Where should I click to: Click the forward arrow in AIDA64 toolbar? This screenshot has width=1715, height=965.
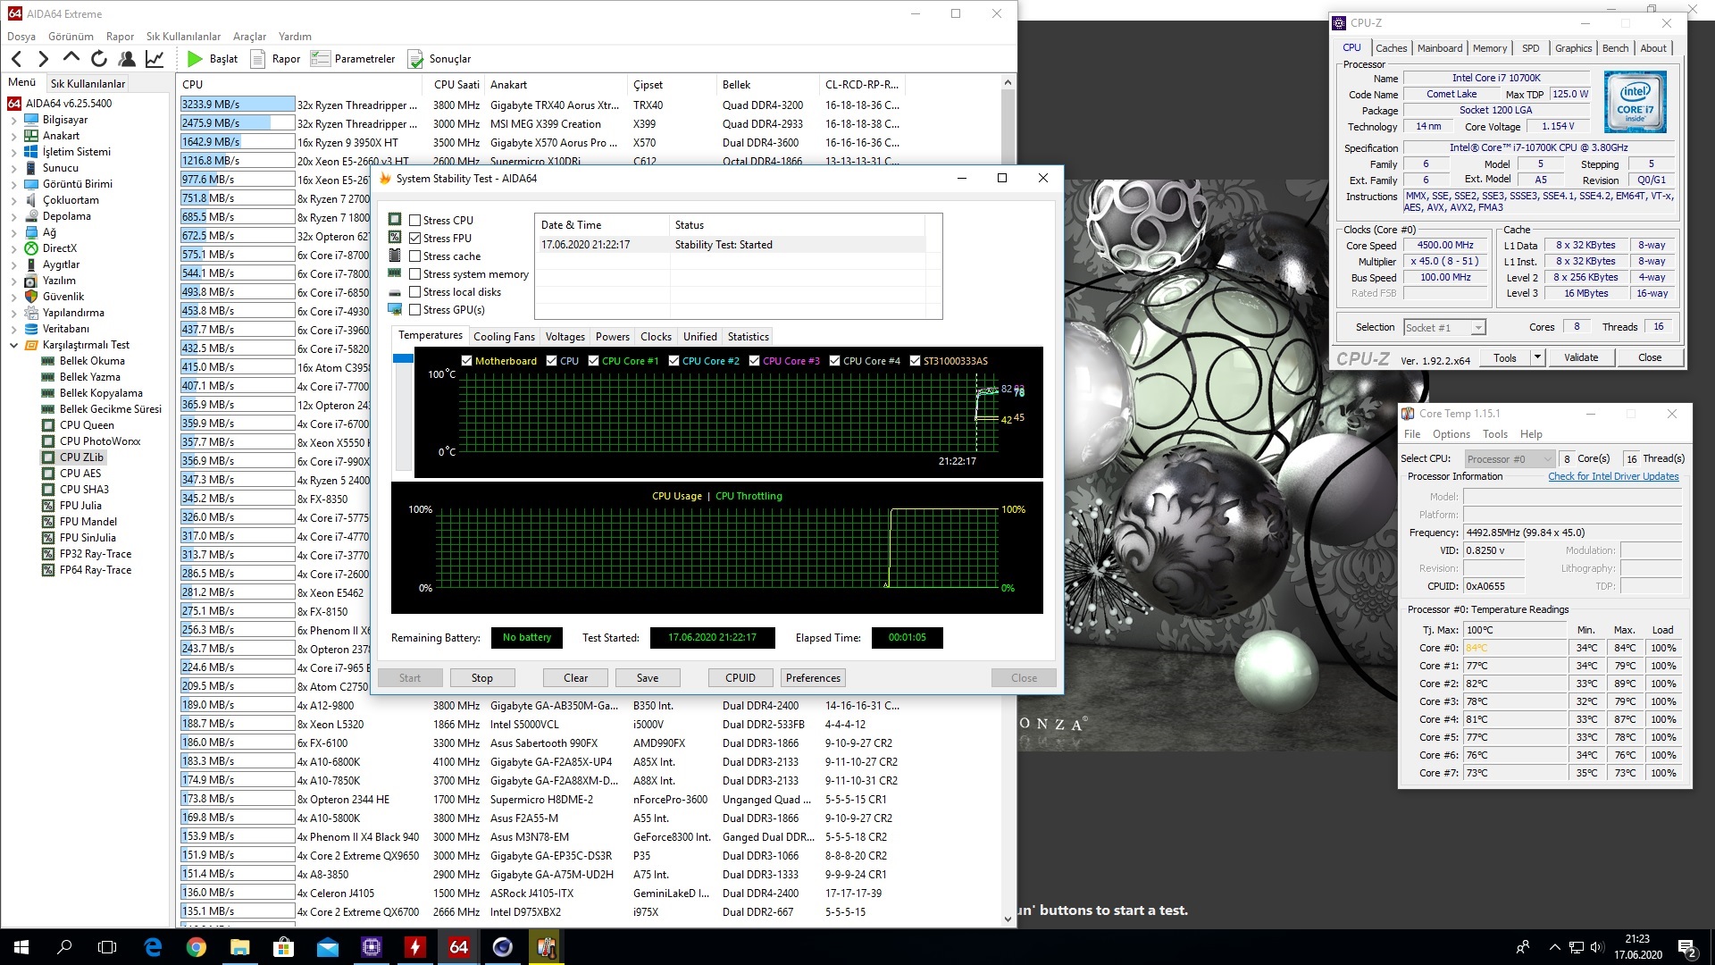coord(43,59)
